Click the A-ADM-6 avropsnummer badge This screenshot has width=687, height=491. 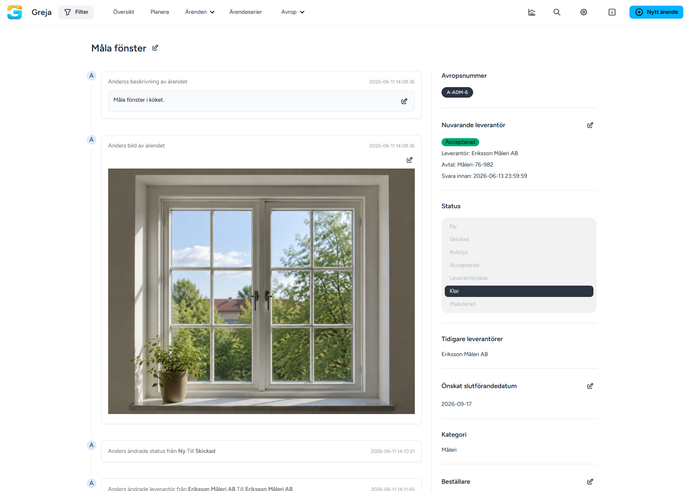tap(457, 92)
